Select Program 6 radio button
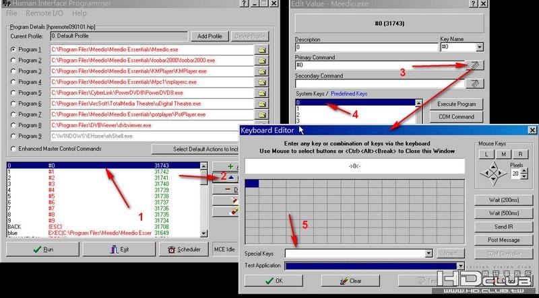539x298 pixels. [x=13, y=104]
